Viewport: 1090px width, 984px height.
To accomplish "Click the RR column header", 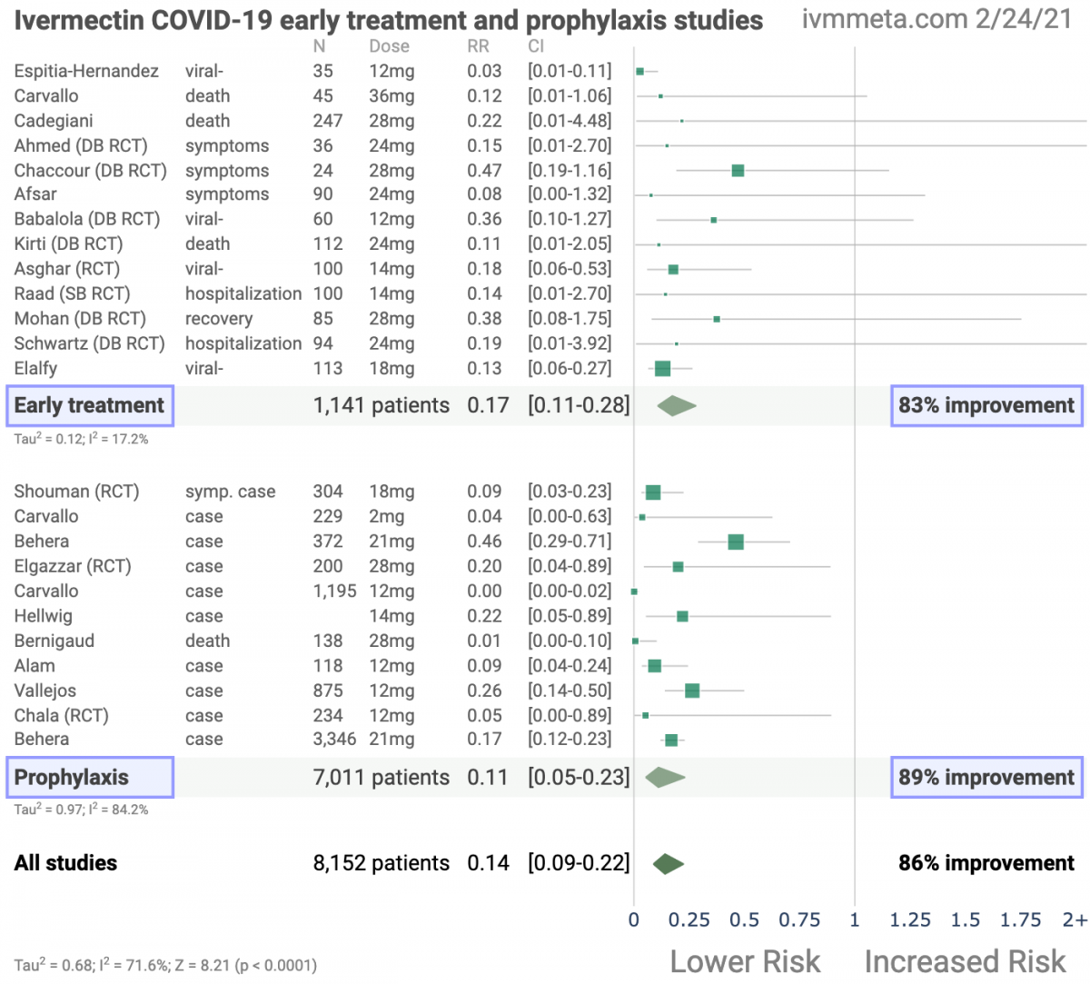I will pos(478,46).
